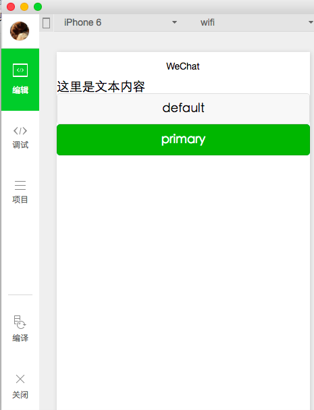Screen dimensions: 314x410
Task: Tap the green primary button
Action: [183, 140]
